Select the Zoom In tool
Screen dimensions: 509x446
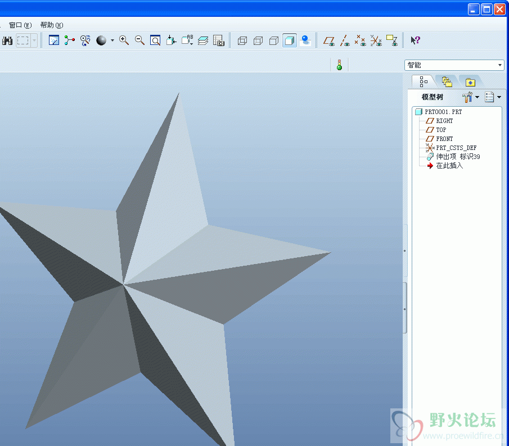[124, 40]
